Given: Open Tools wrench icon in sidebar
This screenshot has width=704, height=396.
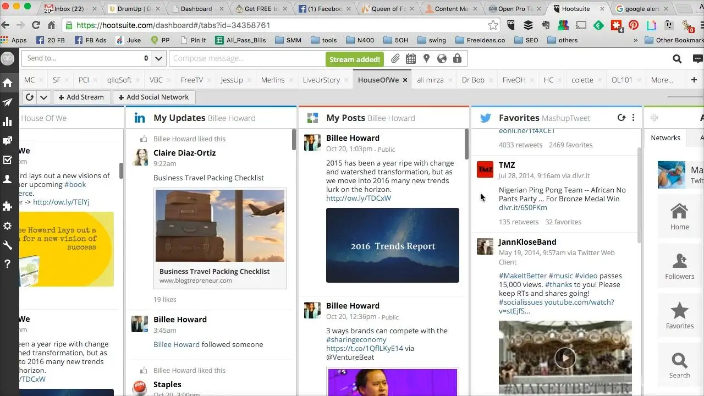Looking at the screenshot, I should click(8, 245).
